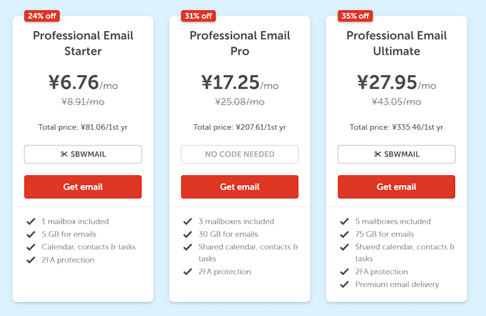Click the 24% off badge
Screen dimensions: 486x316
pos(42,16)
